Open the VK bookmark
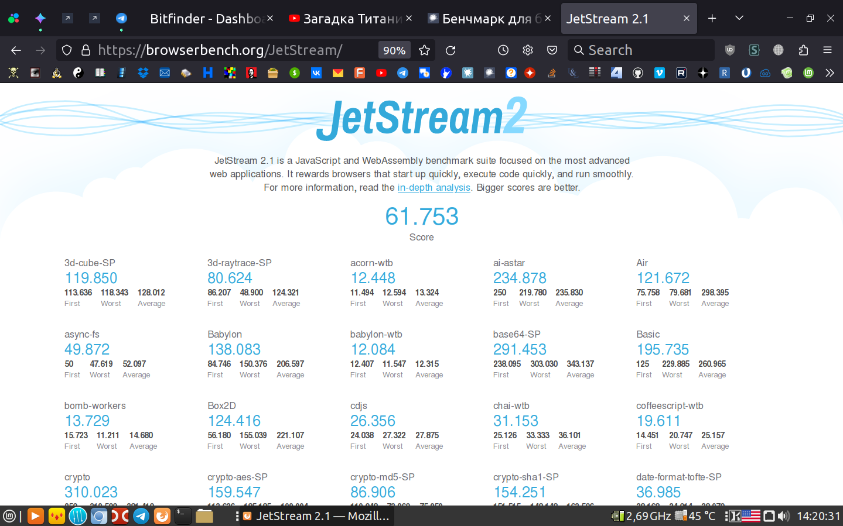 316,73
